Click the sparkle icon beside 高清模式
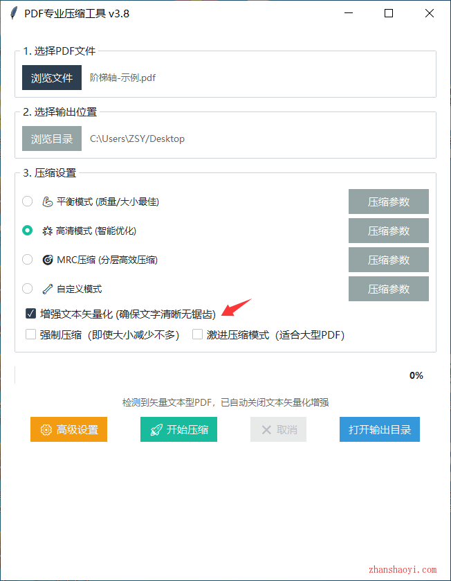The image size is (451, 581). pos(47,231)
